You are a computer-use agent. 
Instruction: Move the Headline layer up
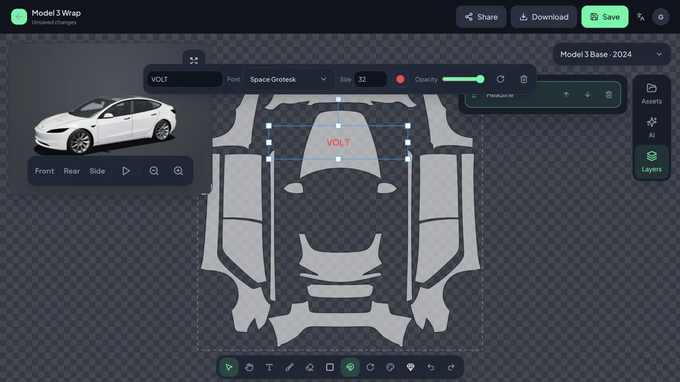[x=566, y=94]
